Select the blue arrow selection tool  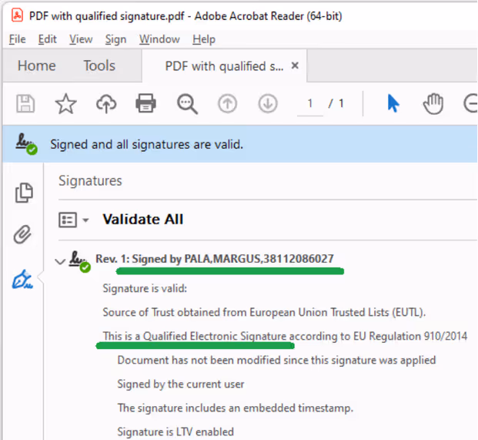[393, 103]
